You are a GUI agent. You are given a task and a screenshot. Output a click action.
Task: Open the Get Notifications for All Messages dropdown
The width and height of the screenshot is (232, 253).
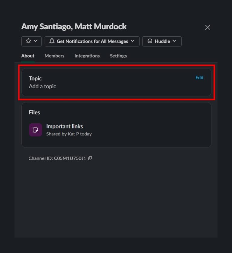coord(92,41)
